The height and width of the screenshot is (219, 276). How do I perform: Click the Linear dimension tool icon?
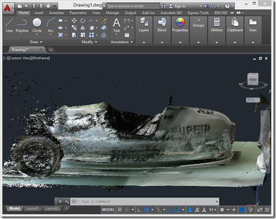(x=127, y=21)
